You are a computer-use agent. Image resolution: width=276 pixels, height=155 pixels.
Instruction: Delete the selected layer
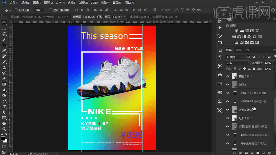click(x=269, y=153)
